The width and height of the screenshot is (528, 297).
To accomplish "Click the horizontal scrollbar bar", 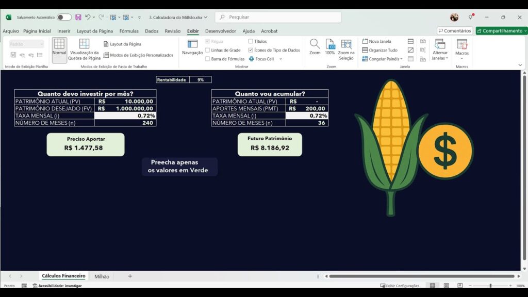I will tap(422, 276).
